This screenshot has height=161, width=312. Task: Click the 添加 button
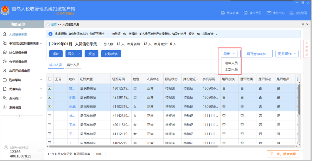click(56, 54)
